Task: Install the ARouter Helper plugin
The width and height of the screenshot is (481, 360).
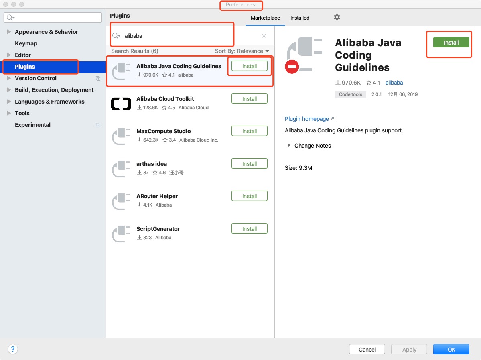Action: 250,196
